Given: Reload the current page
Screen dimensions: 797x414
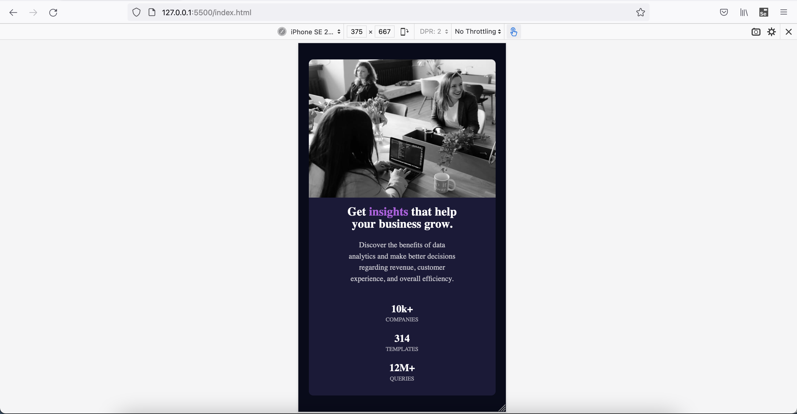Looking at the screenshot, I should pos(53,12).
